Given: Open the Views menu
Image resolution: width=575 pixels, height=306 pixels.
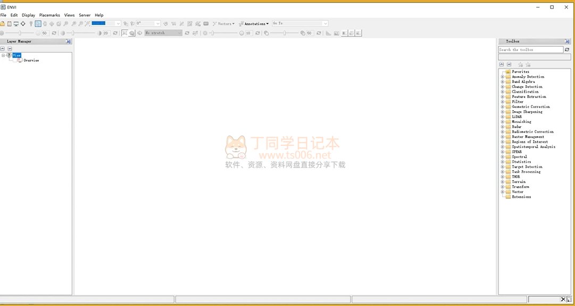Looking at the screenshot, I should (x=69, y=15).
